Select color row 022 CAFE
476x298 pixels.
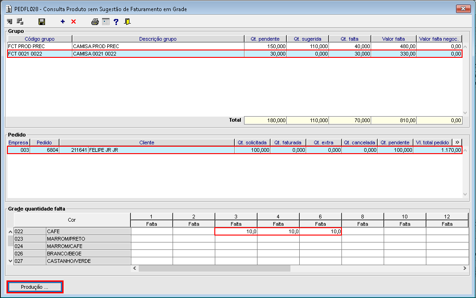72,231
